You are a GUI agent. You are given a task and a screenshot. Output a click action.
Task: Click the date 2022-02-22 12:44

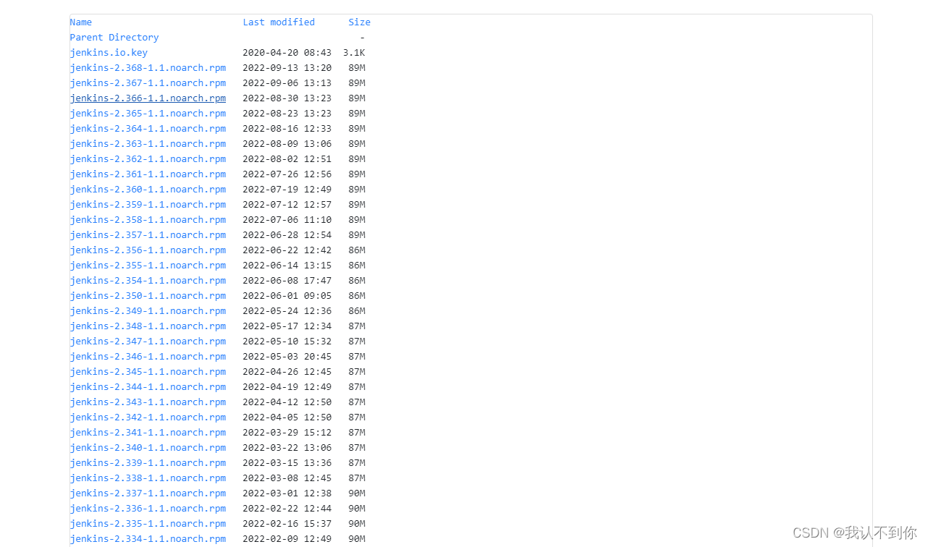287,509
